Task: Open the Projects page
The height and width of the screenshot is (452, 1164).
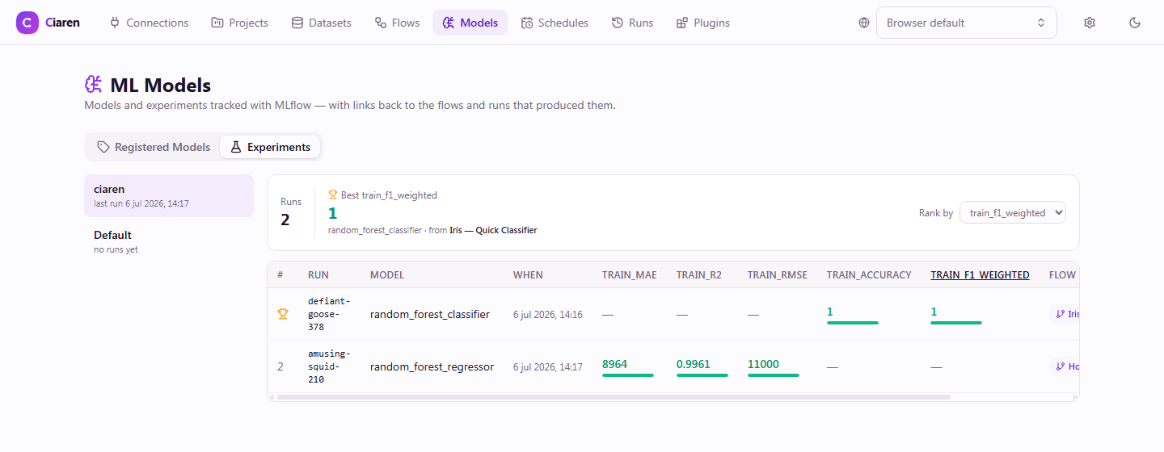Action: coord(239,23)
